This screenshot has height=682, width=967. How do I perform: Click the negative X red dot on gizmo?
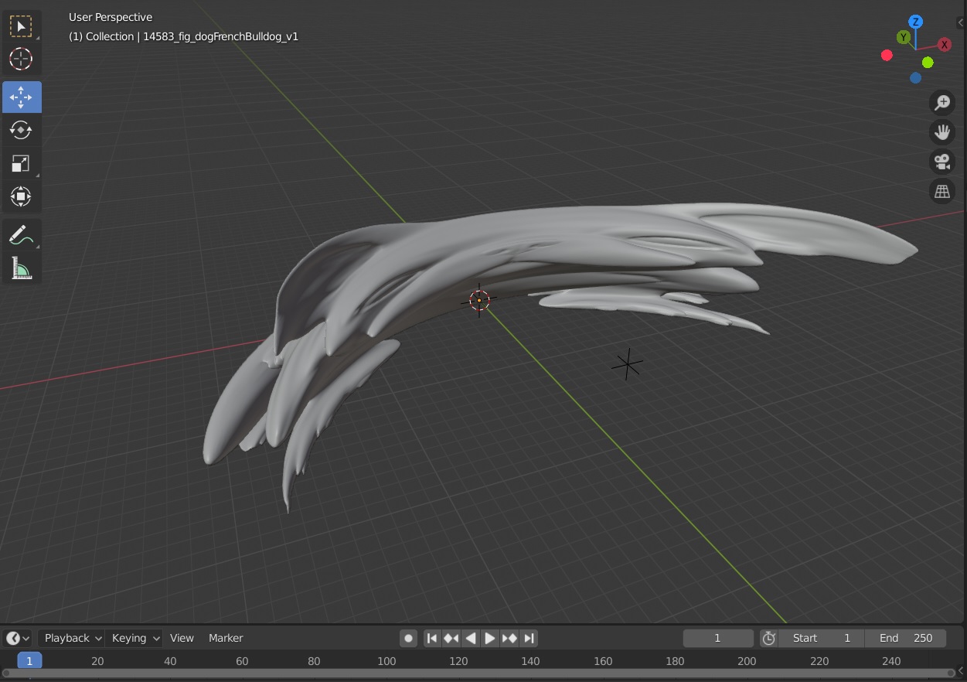(x=887, y=55)
